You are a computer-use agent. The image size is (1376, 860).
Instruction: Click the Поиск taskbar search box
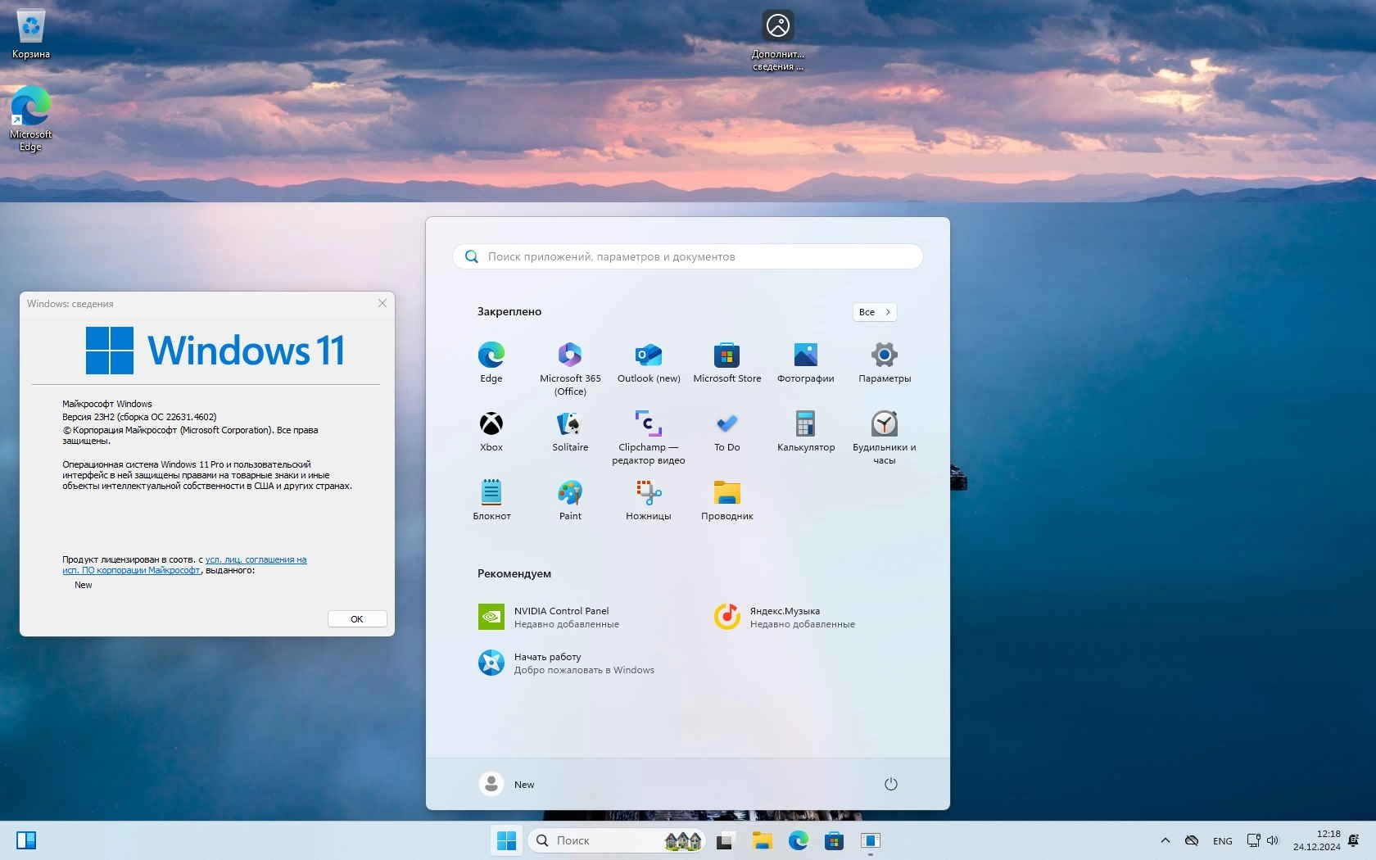pyautogui.click(x=618, y=840)
